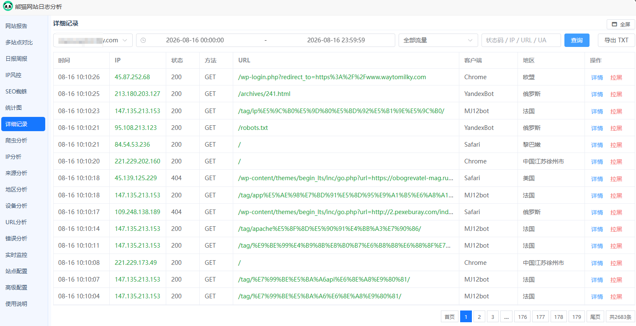Click 拉黑 for the 10:10:26 row
Screen dimensions: 636x326
[616, 78]
